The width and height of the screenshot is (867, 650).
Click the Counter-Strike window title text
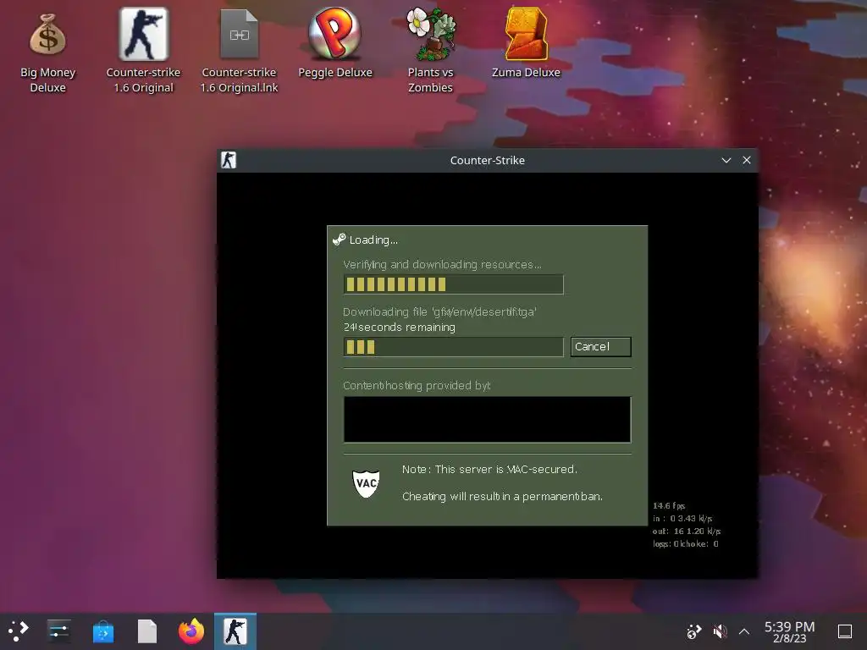tap(487, 160)
